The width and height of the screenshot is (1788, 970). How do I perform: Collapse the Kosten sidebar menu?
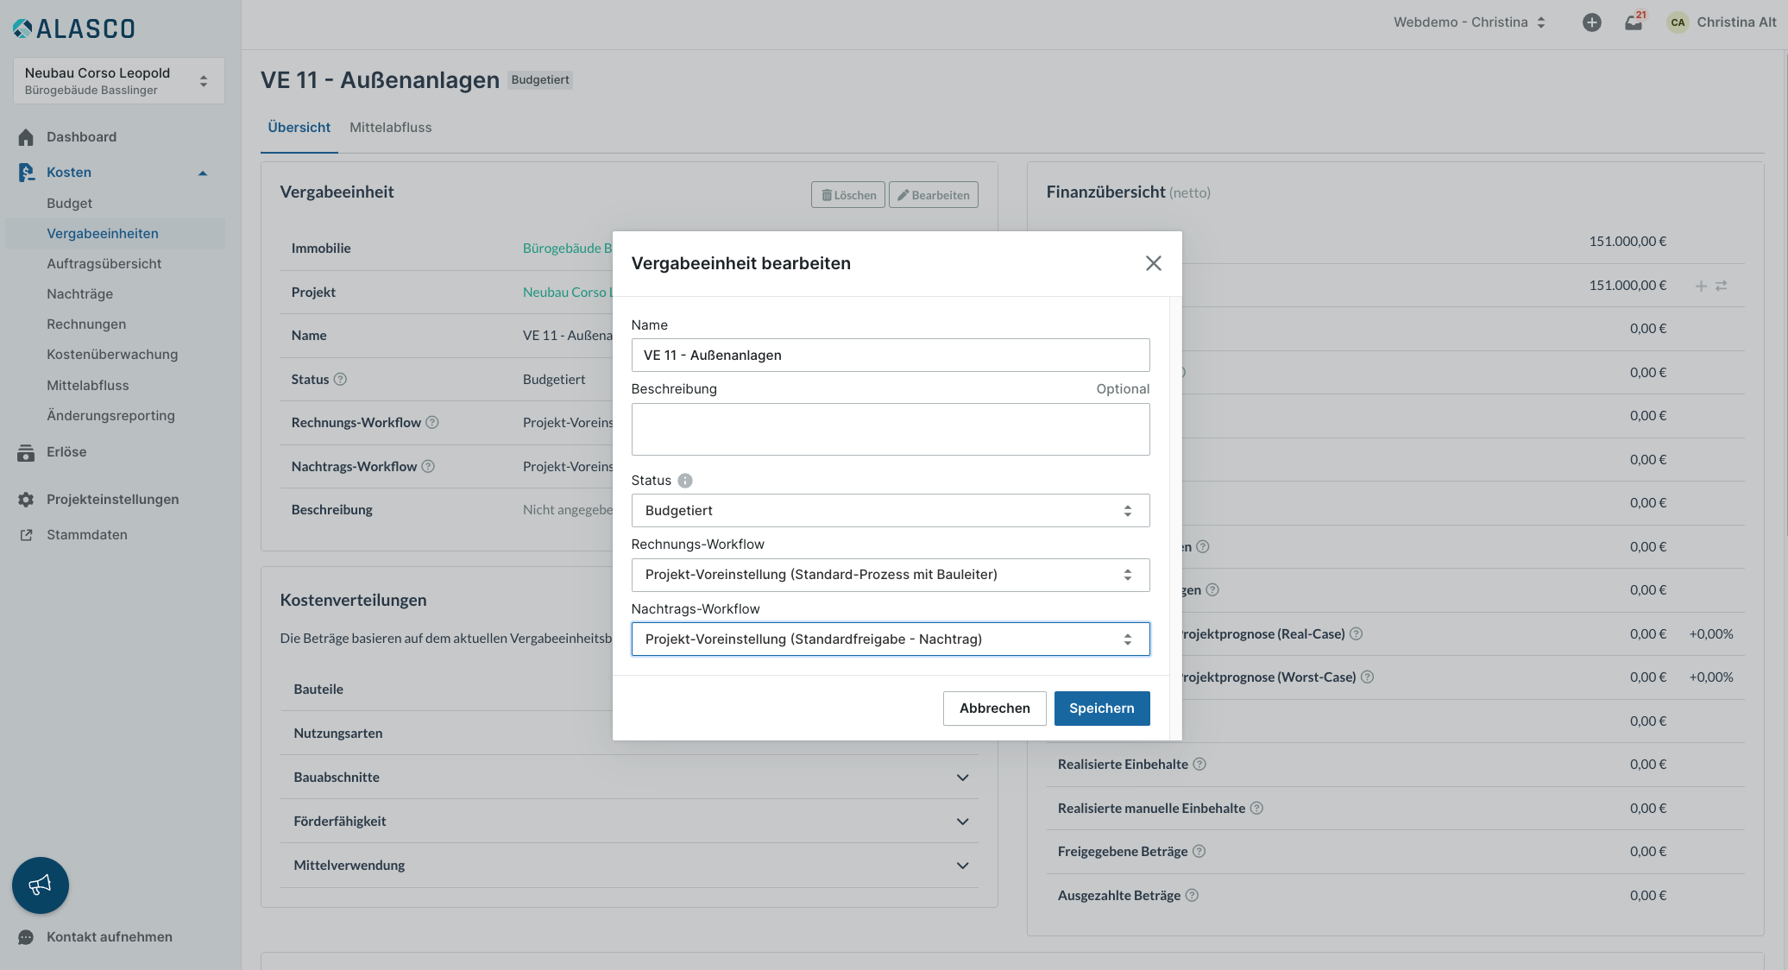pyautogui.click(x=203, y=173)
